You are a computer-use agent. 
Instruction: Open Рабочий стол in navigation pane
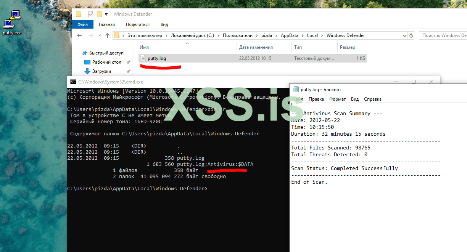pyautogui.click(x=107, y=62)
